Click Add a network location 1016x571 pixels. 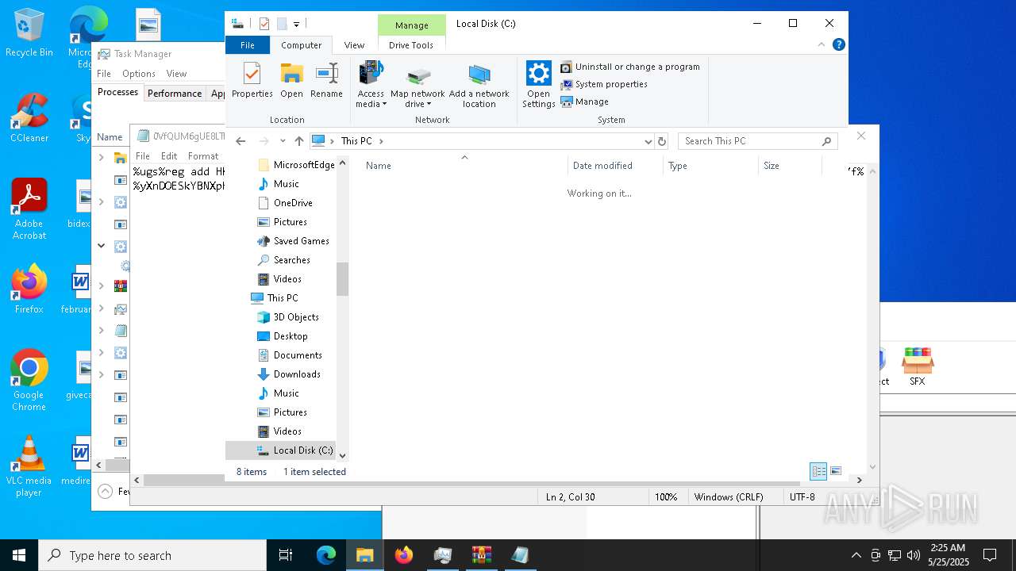479,86
